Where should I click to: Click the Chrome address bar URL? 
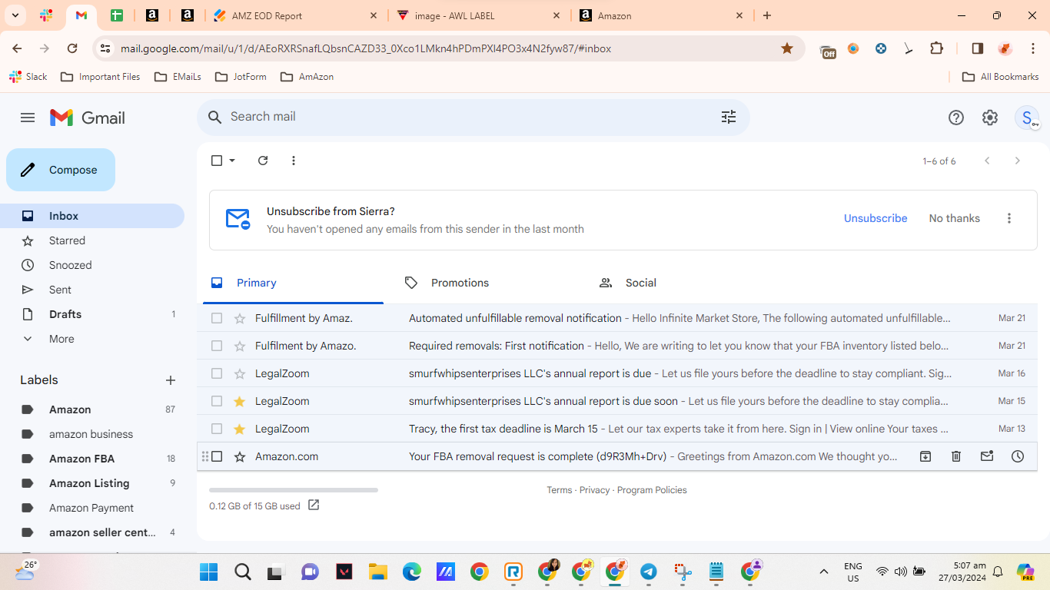click(x=366, y=48)
